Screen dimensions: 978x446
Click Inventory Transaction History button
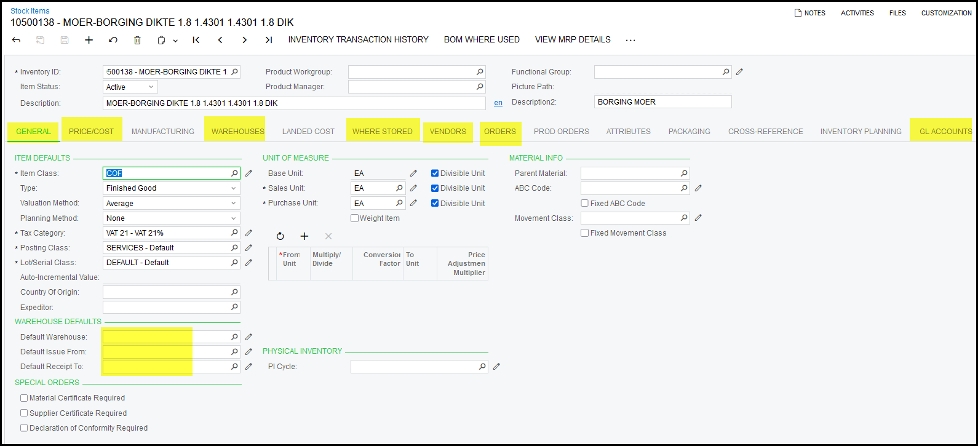click(358, 39)
